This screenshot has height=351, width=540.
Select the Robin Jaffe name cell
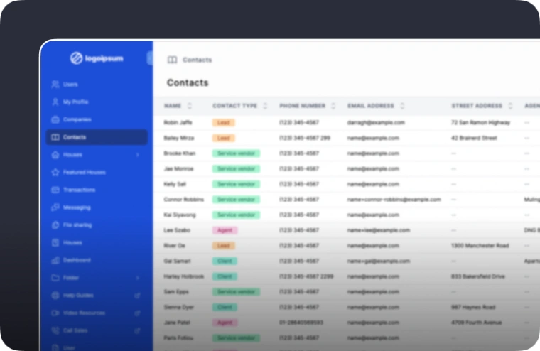coord(178,123)
